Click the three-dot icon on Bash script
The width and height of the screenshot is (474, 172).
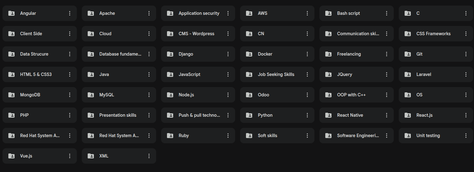click(x=387, y=13)
